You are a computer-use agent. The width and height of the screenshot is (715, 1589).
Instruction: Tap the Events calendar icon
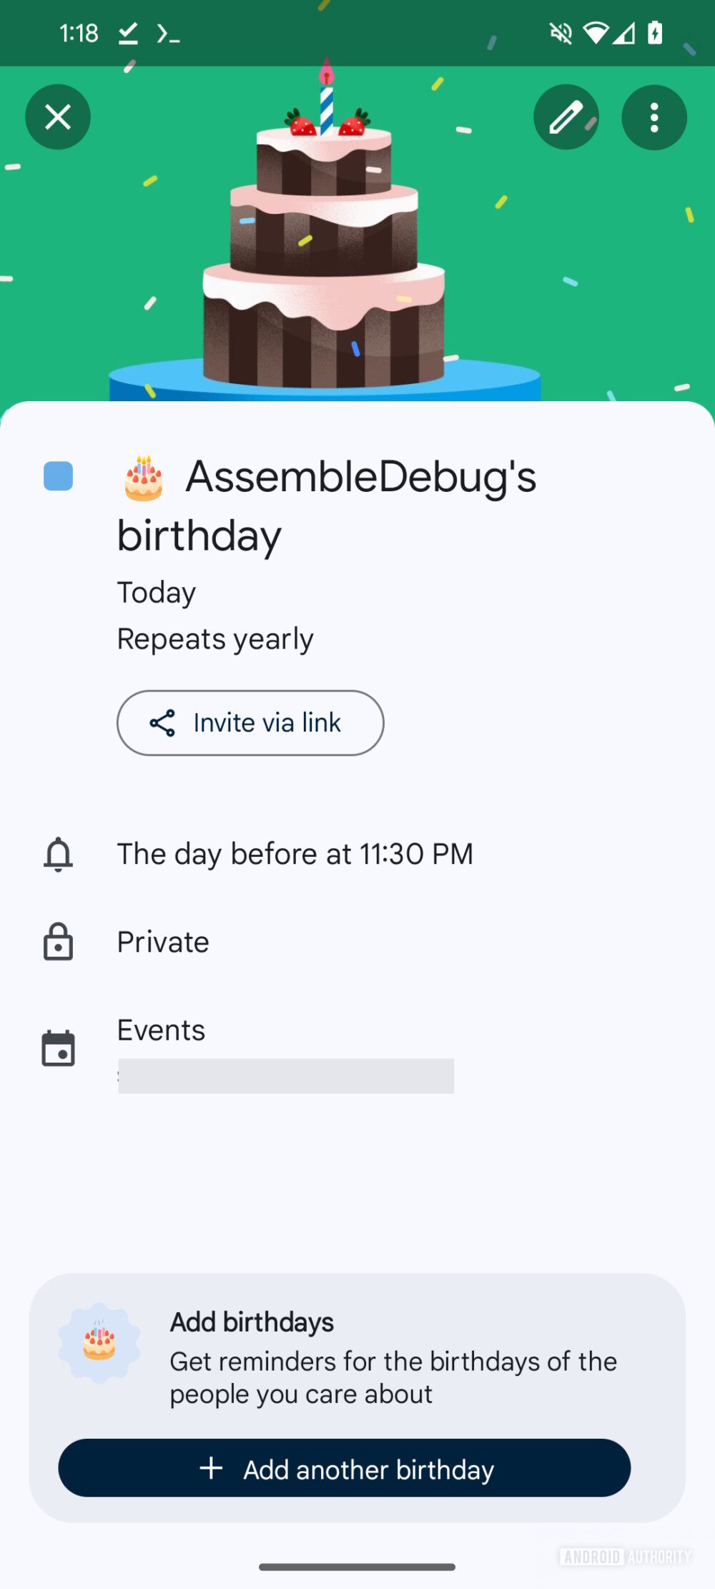pyautogui.click(x=59, y=1048)
